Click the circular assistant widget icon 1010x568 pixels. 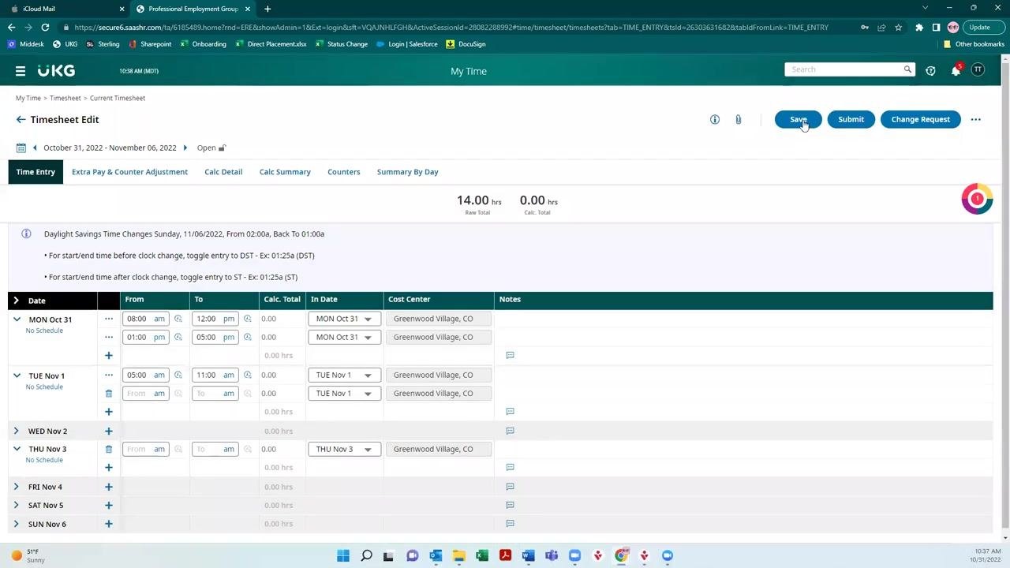pyautogui.click(x=977, y=199)
